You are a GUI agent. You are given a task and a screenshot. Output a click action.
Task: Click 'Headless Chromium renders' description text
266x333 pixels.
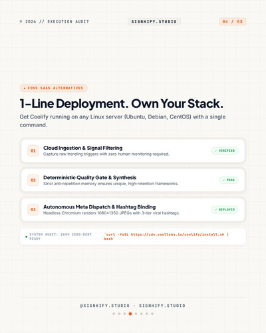coord(111,213)
